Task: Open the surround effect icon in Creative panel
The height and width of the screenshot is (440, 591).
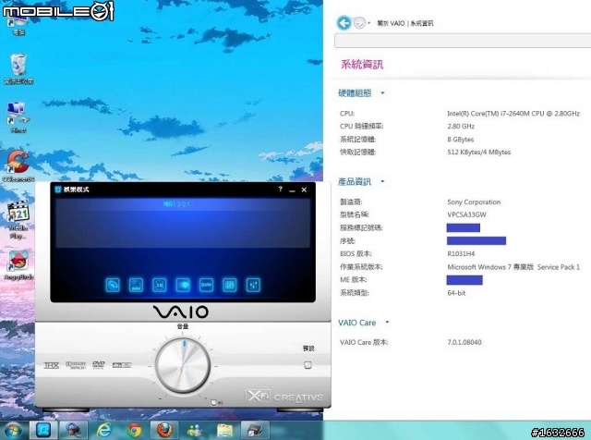Action: [x=113, y=285]
